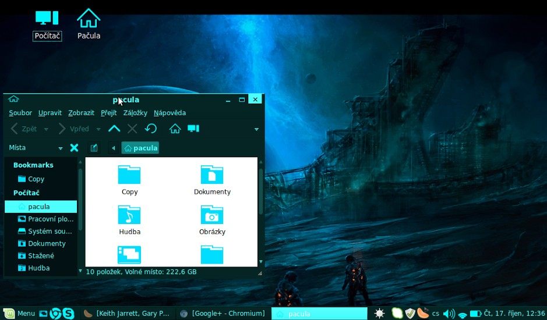Click the pacula taskbar window button

click(x=319, y=314)
